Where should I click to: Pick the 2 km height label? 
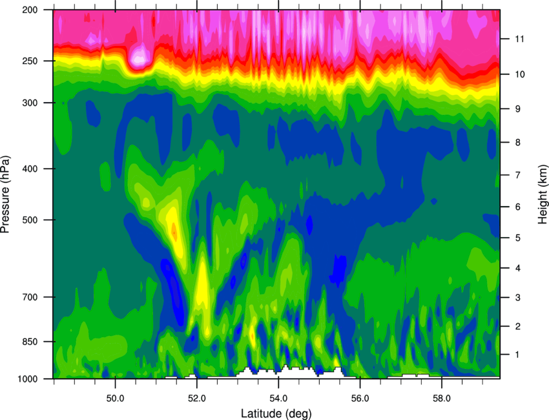[517, 326]
